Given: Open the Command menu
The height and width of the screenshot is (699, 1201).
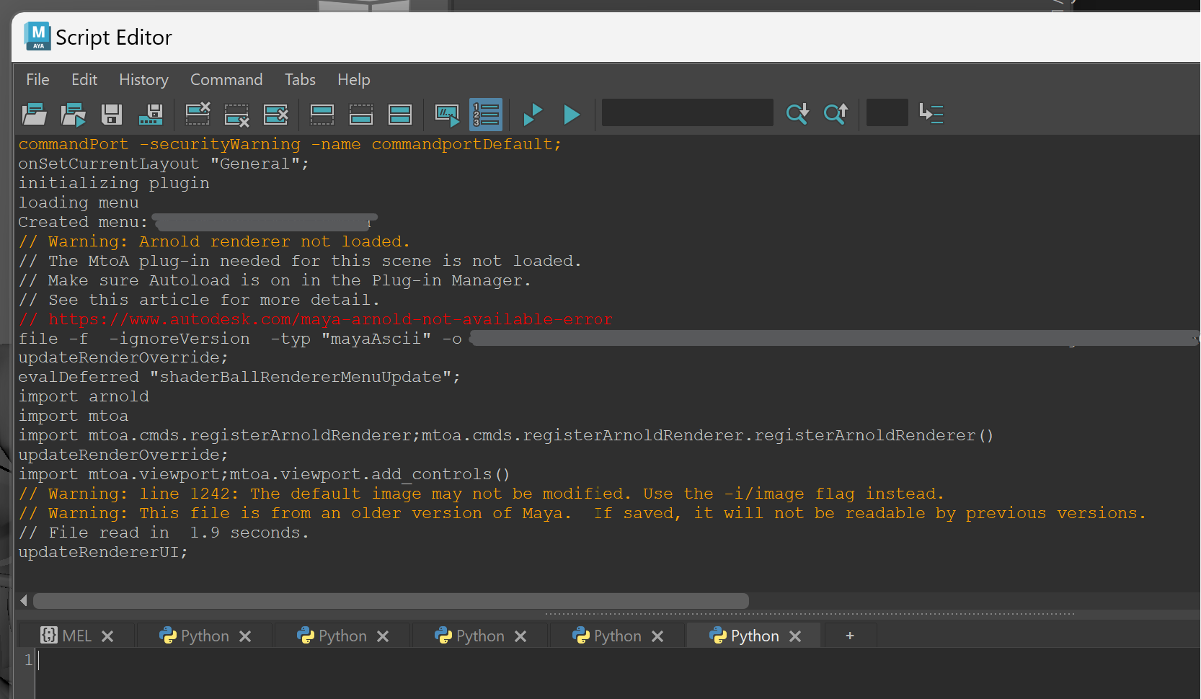Looking at the screenshot, I should [226, 79].
